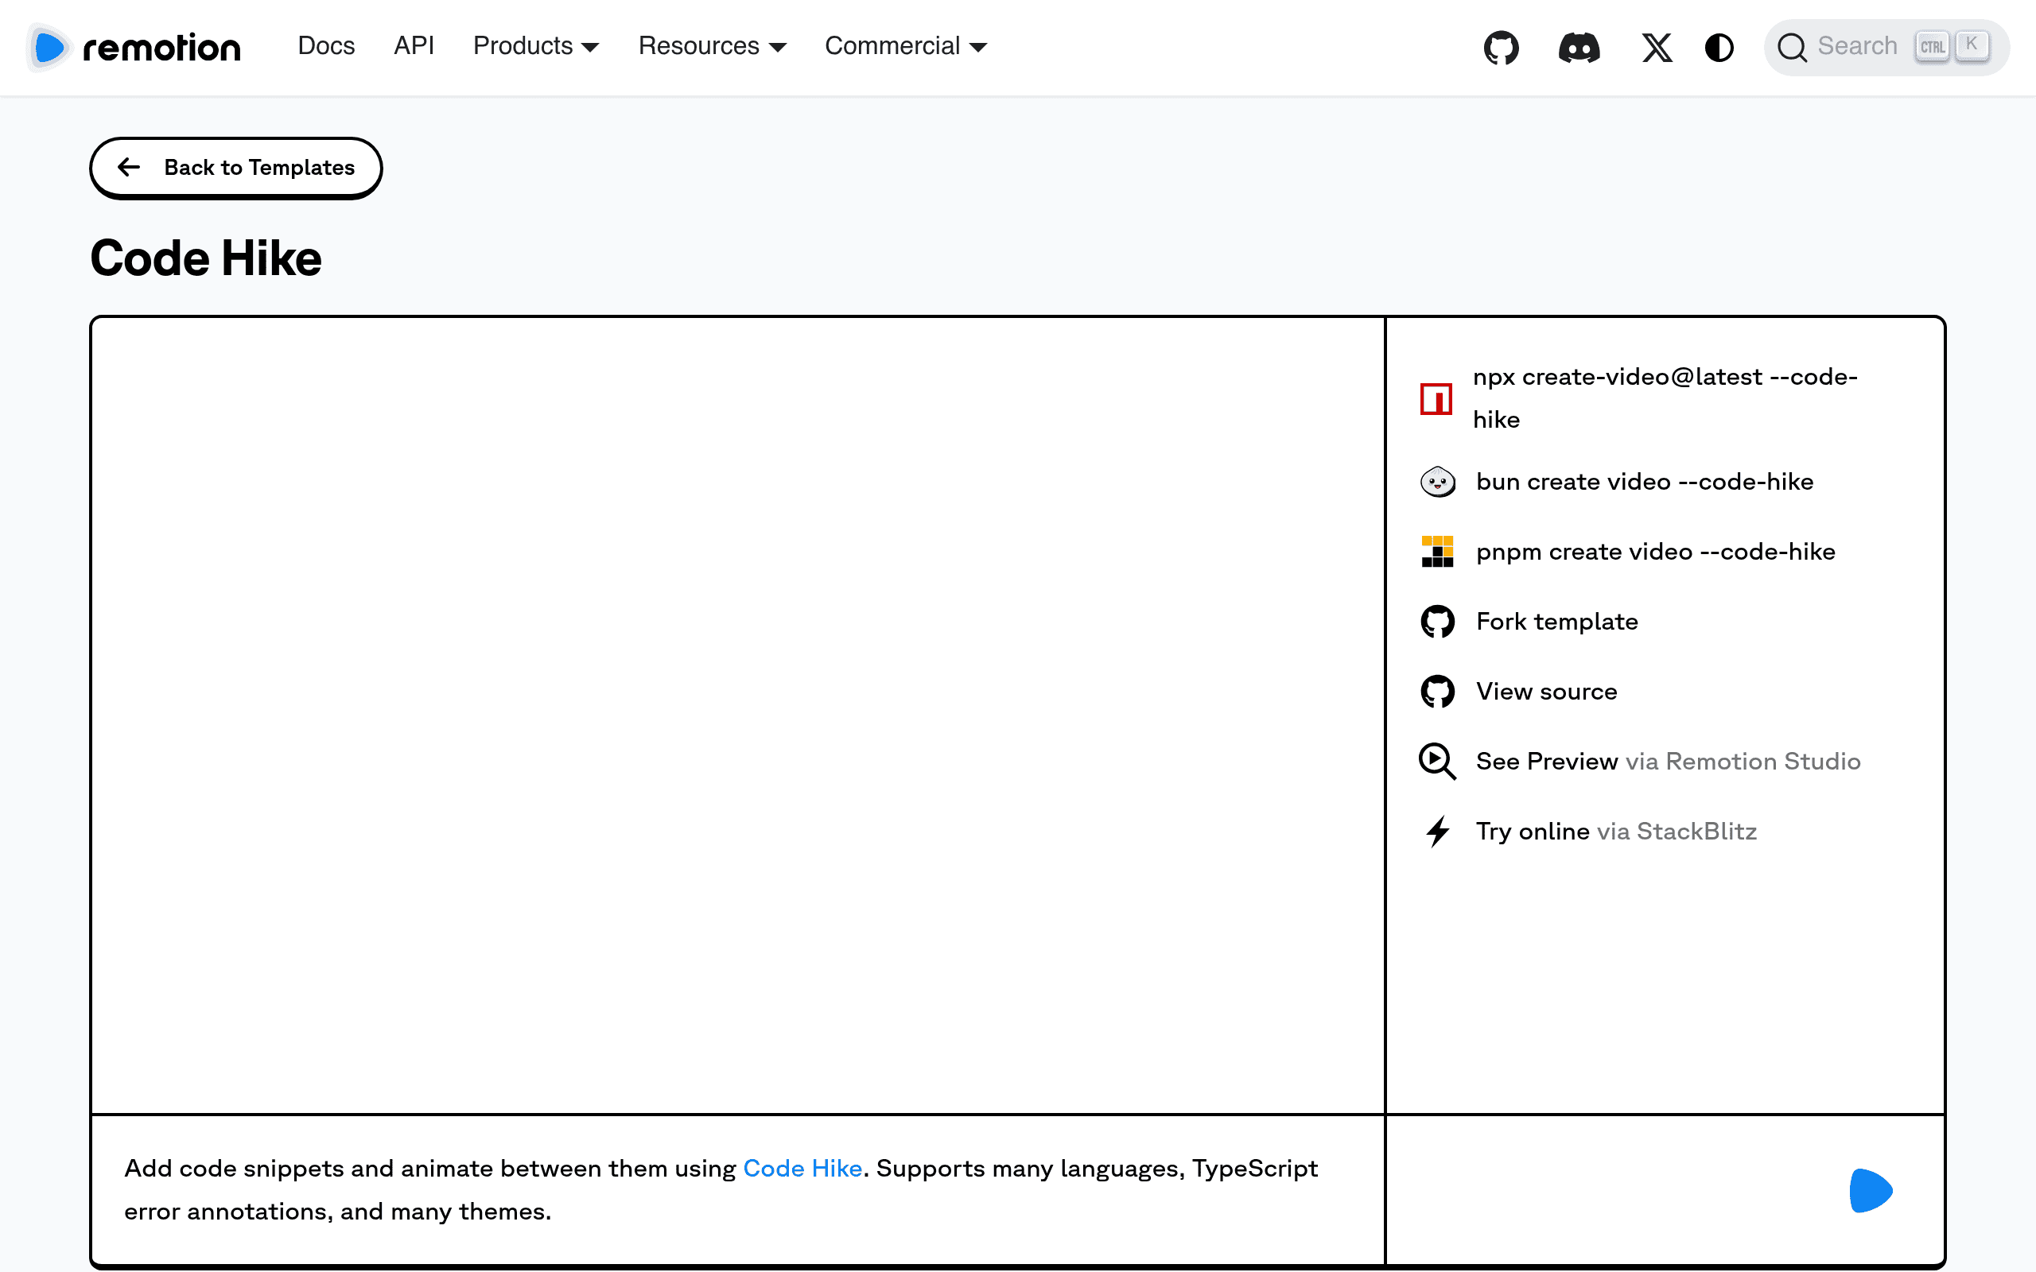The image size is (2036, 1272).
Task: Click the blue Remotion play icon in the bottom panel
Action: pos(1871,1190)
